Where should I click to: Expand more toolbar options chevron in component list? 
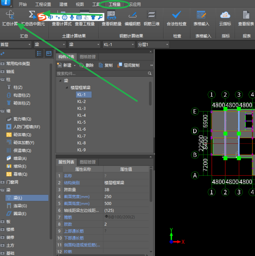(152, 65)
